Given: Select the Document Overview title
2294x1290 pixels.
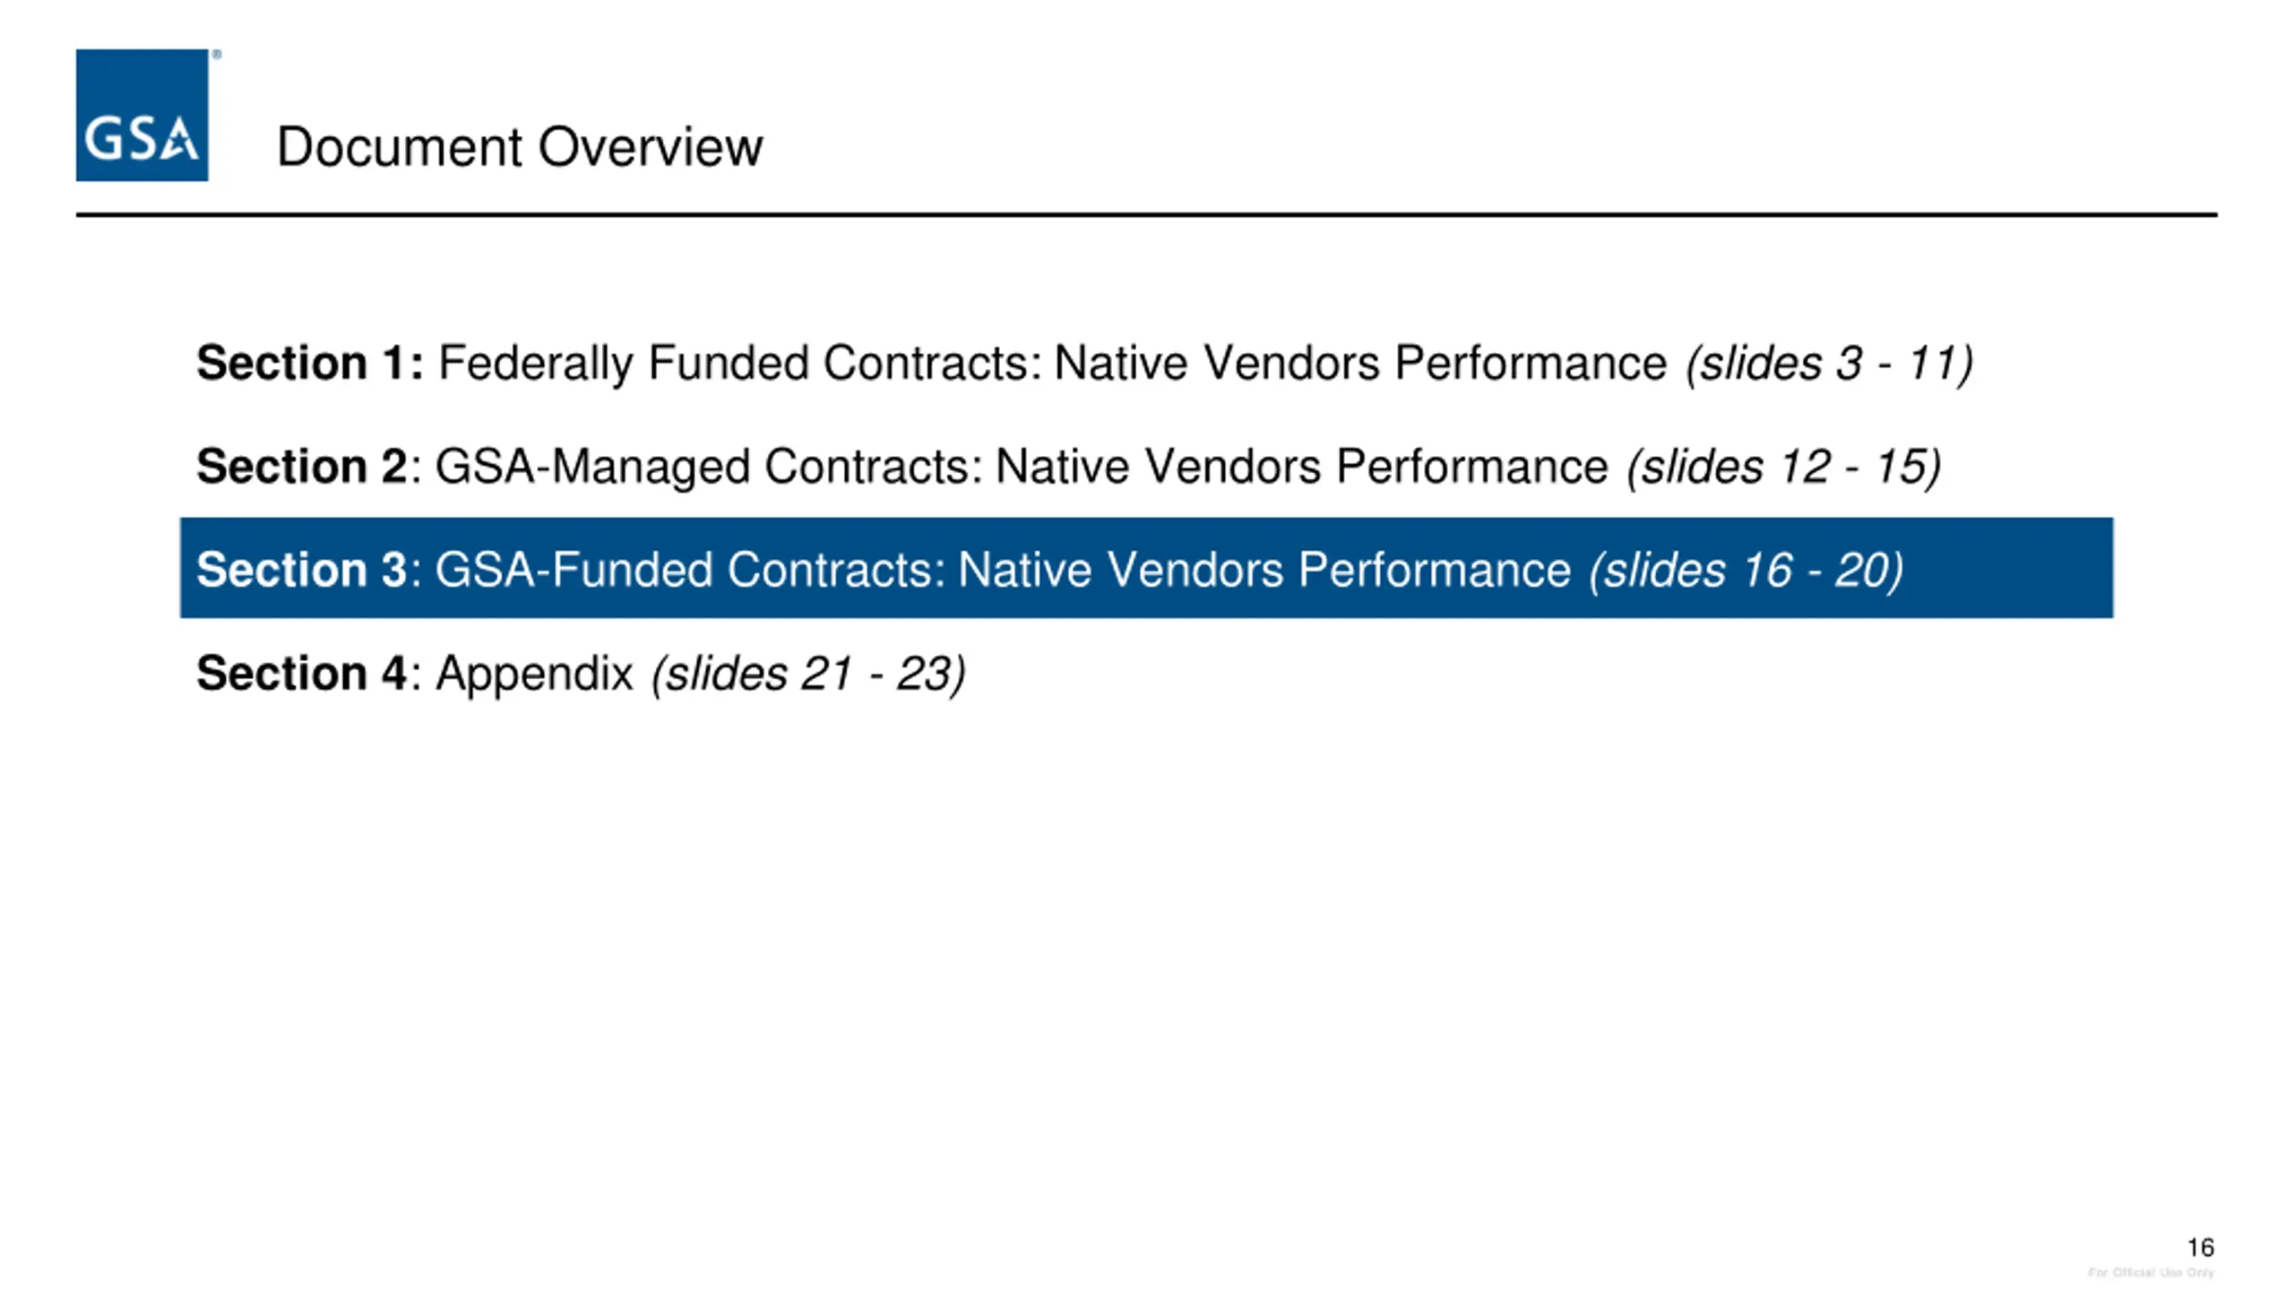Looking at the screenshot, I should click(520, 147).
